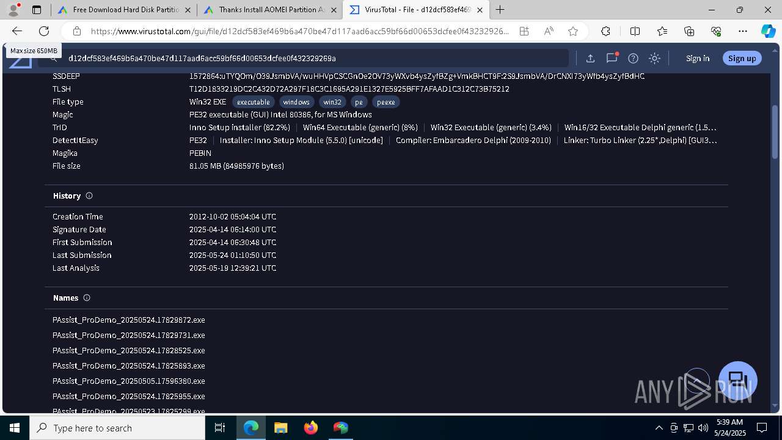Screen dimensions: 782x440
Task: Click VirusTotal upload file icon
Action: (590, 58)
